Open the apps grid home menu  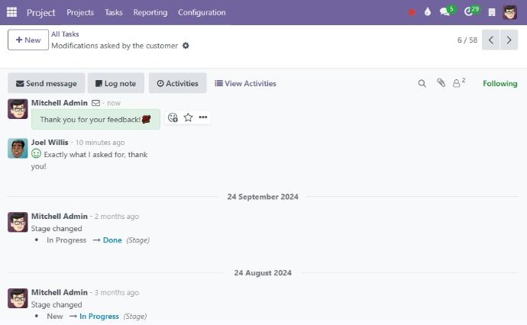11,12
